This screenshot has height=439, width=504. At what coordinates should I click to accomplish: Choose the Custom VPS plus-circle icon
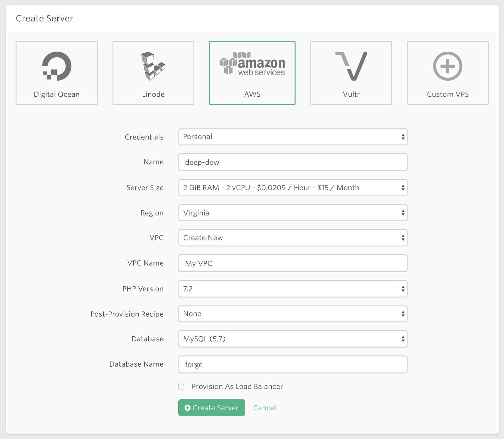[448, 66]
